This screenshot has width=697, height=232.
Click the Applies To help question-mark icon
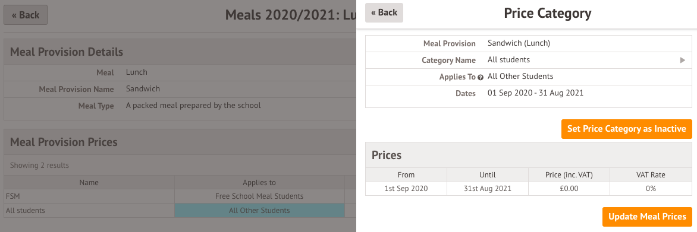click(480, 77)
